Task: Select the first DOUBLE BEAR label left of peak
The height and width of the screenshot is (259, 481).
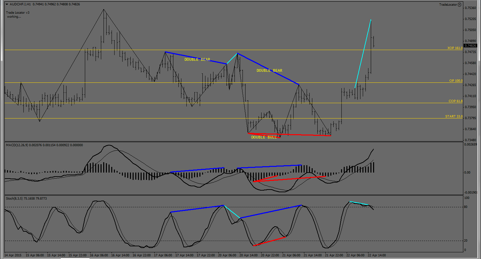Action: click(197, 60)
